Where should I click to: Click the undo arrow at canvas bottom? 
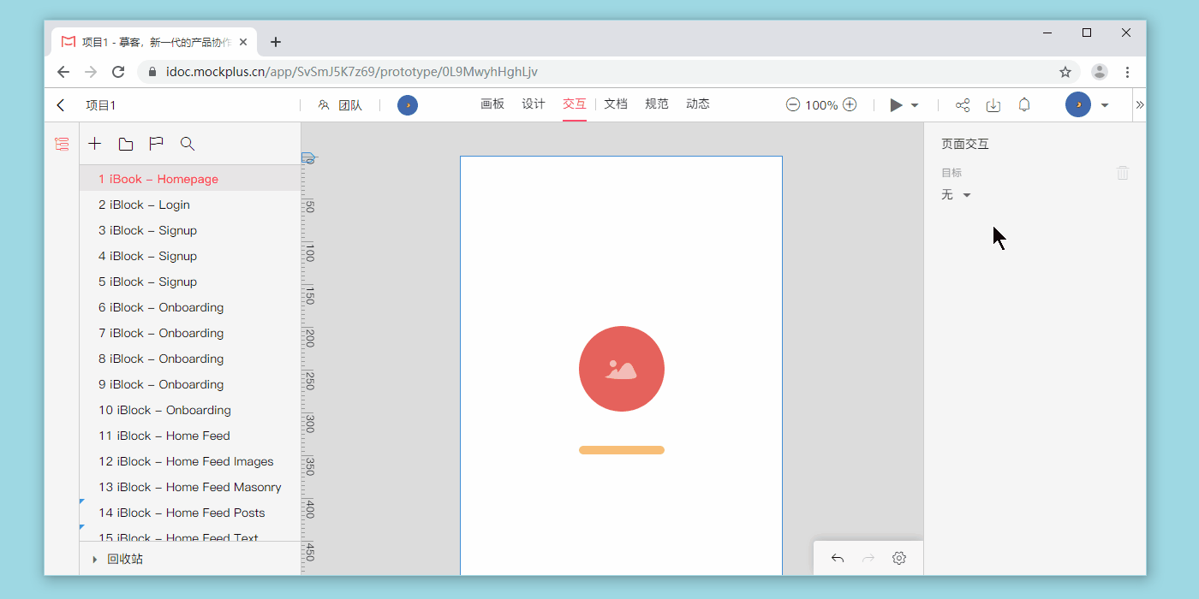(x=838, y=559)
